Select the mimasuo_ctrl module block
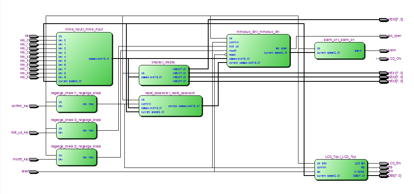 pyautogui.click(x=258, y=51)
